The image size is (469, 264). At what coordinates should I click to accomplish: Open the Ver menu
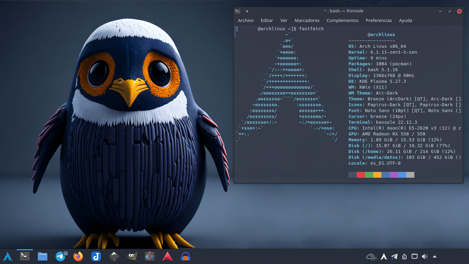[284, 21]
